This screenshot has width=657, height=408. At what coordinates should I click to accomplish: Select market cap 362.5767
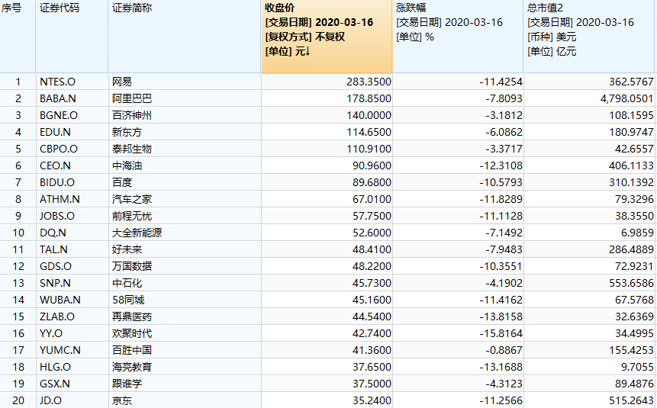pyautogui.click(x=631, y=82)
